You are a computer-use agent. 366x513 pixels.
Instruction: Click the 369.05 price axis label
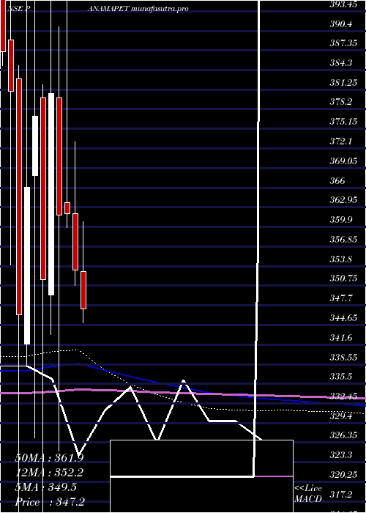coord(345,161)
